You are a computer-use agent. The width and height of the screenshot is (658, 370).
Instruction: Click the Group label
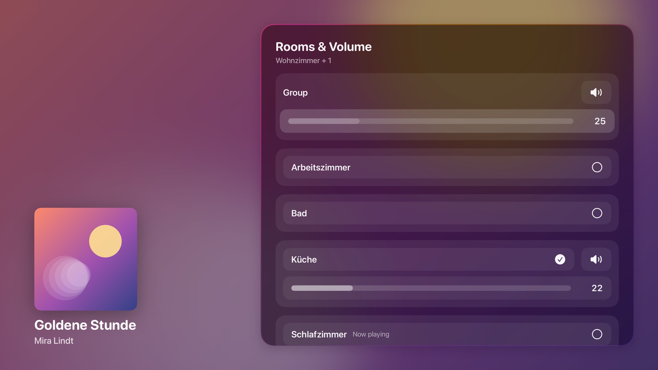click(x=295, y=93)
